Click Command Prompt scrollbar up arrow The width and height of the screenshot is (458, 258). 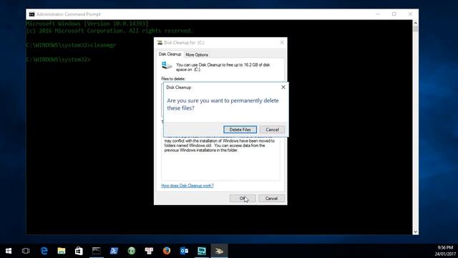click(x=415, y=23)
